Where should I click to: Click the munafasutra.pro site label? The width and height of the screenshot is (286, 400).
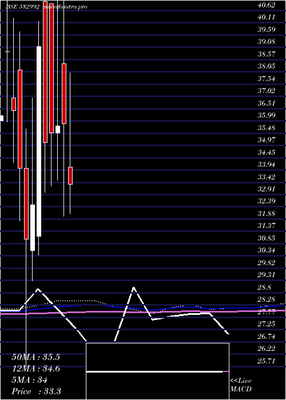[x=65, y=7]
